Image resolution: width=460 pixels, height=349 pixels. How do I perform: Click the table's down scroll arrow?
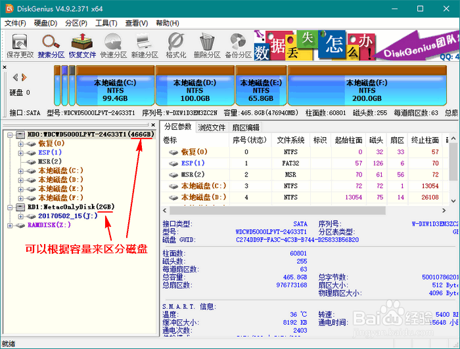tap(453, 201)
